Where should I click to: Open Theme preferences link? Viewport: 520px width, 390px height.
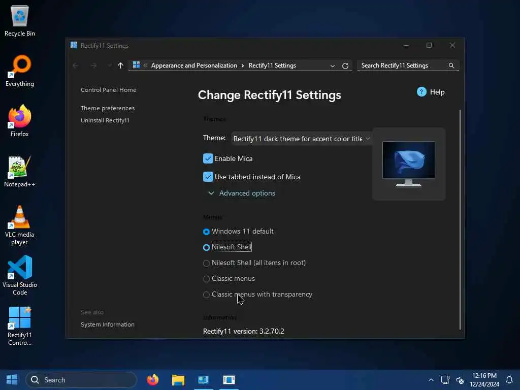click(108, 108)
